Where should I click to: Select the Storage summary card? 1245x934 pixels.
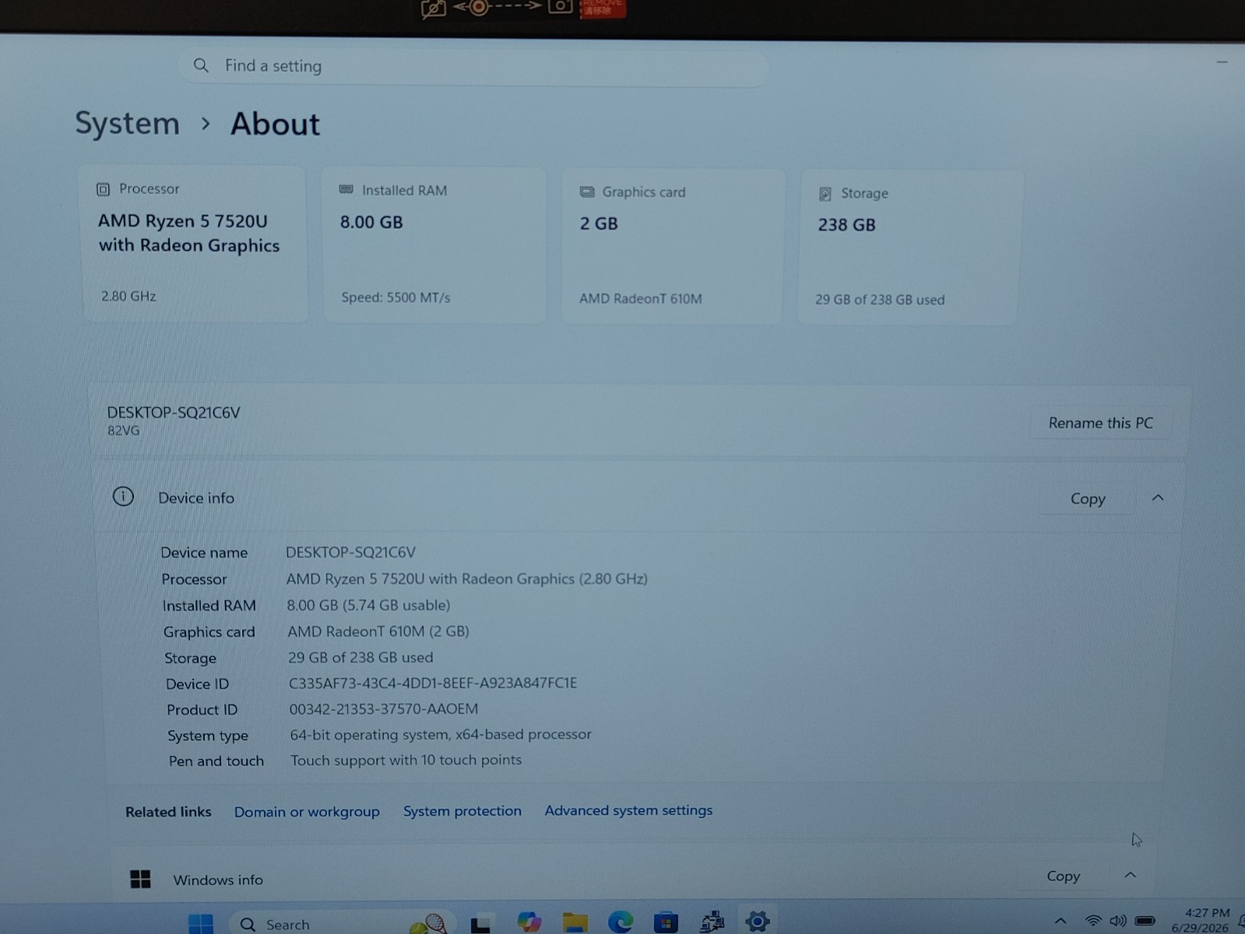pos(909,248)
